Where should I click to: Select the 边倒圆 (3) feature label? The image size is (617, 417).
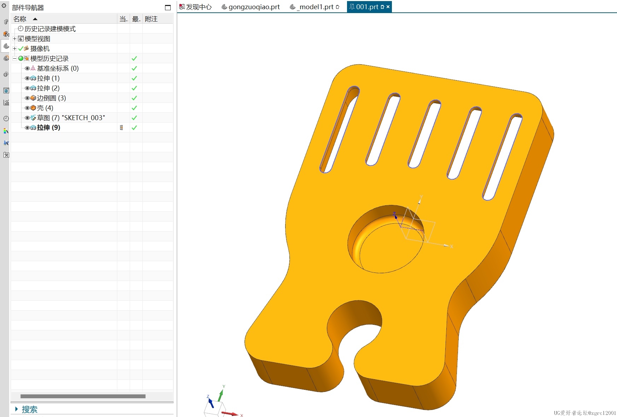(x=51, y=98)
